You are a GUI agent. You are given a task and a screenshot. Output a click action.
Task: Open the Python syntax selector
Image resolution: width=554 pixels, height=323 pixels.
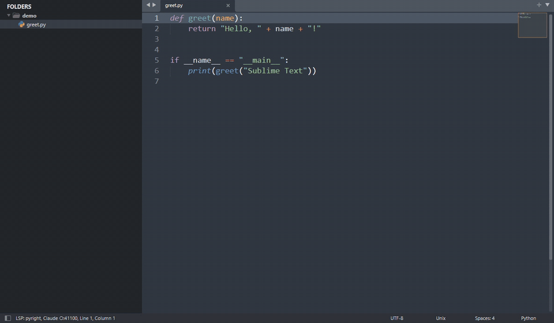coord(528,318)
